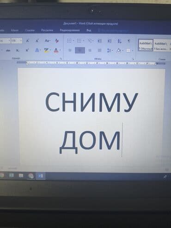Open the font size dropdown
The image size is (171, 228).
[x=21, y=41]
